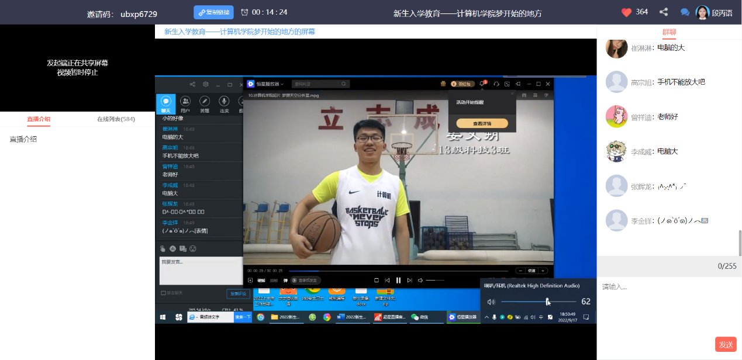742x360 pixels.
Task: Mute the media player speaker icon
Action: tap(420, 281)
